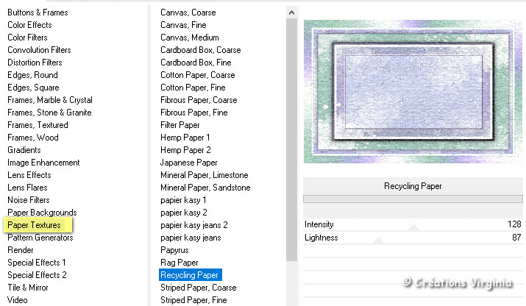Pick Japanese Paper from list
Screen dimensions: 526x306
tap(189, 163)
